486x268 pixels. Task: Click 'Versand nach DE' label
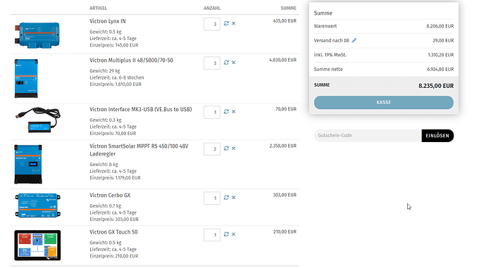click(332, 41)
